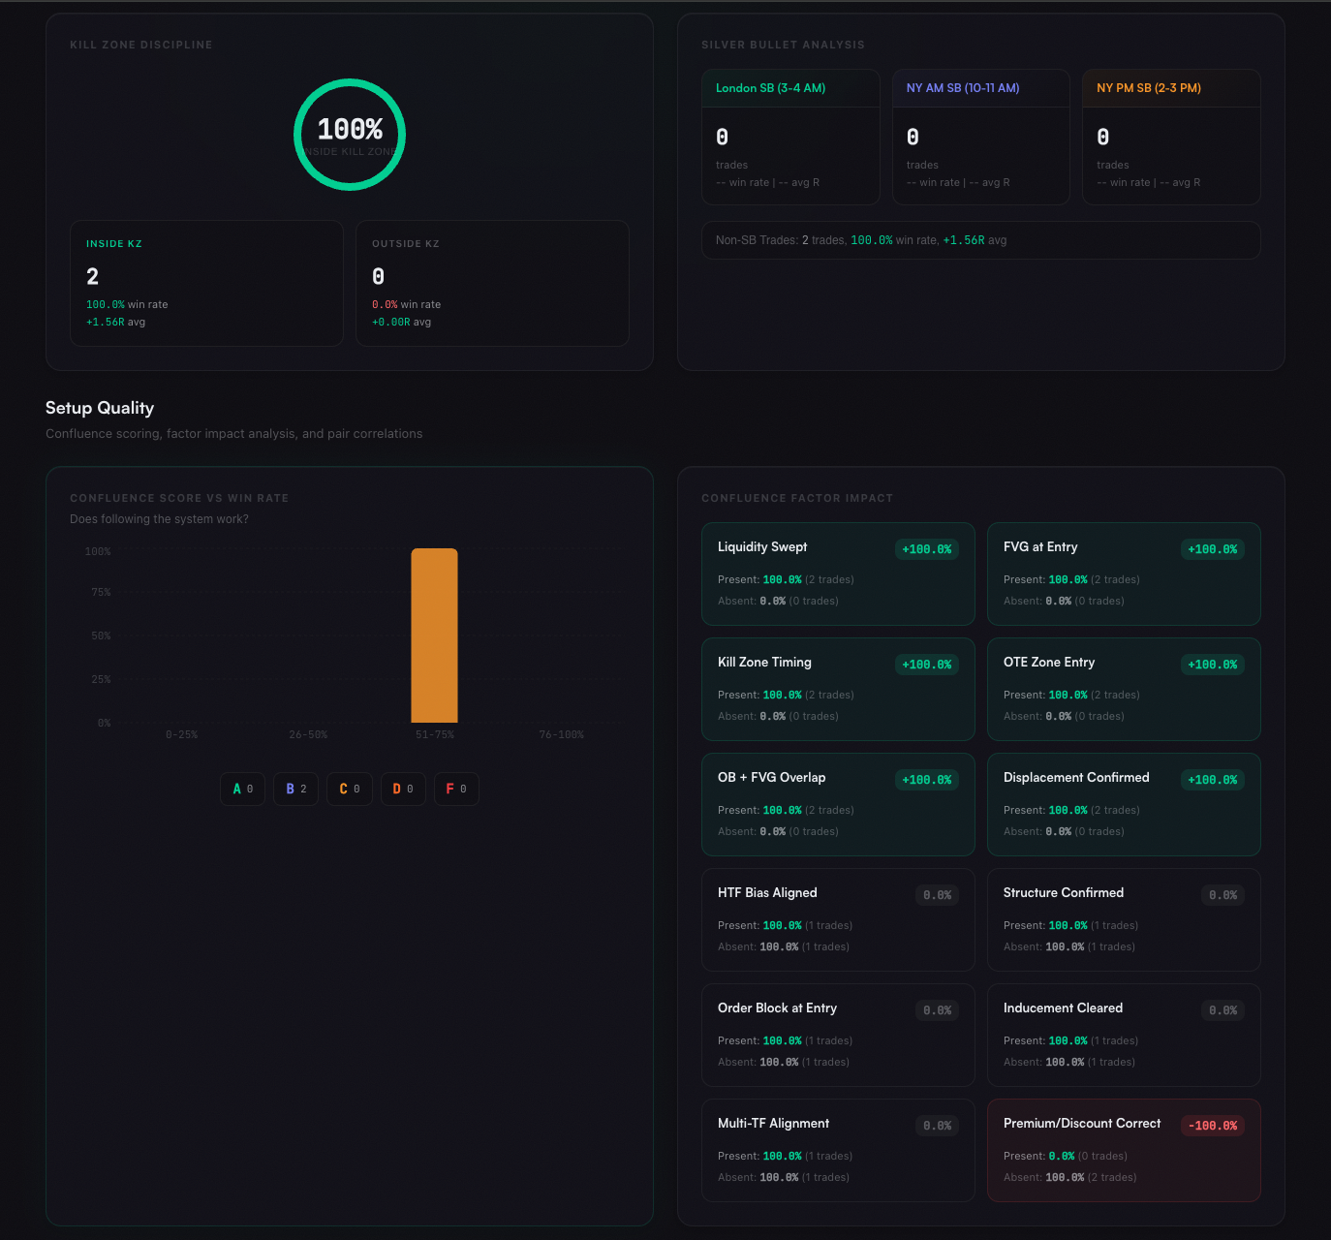Select the Displacement Confirmed factor card

(1123, 804)
